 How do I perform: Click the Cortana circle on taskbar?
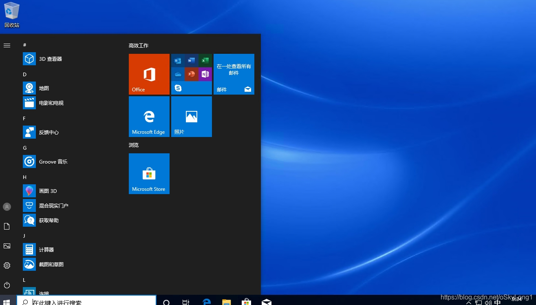pyautogui.click(x=166, y=302)
